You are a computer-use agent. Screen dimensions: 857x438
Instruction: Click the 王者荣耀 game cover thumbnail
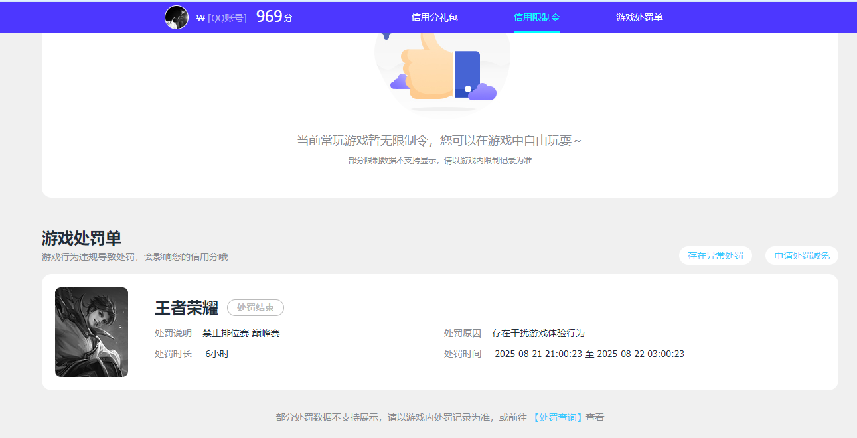(x=92, y=332)
